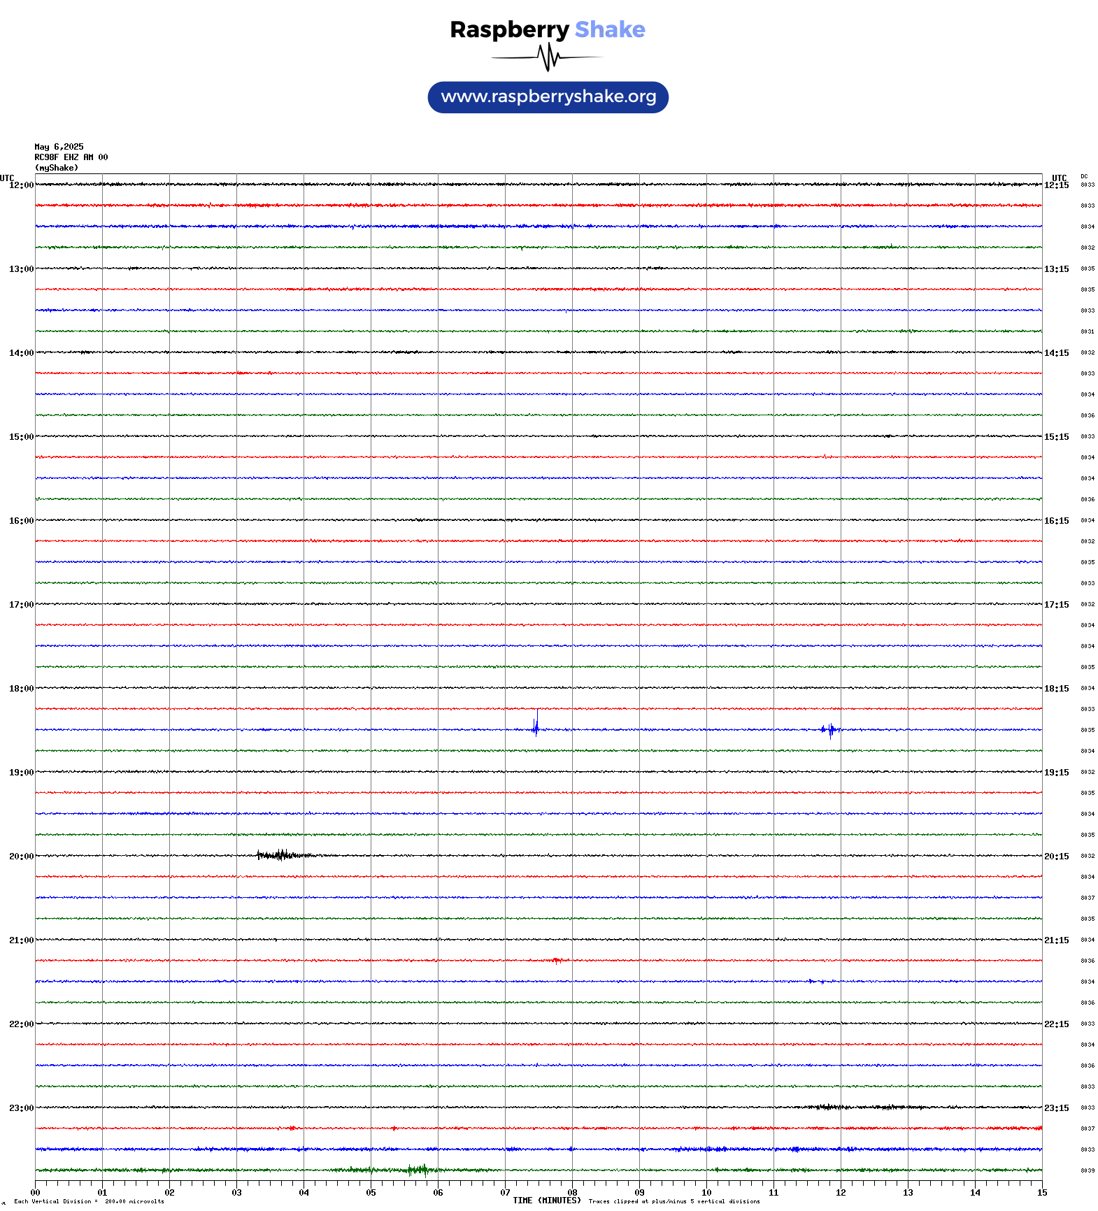Click the 23:15 label on right axis
This screenshot has width=1098, height=1211.
[x=1056, y=1108]
